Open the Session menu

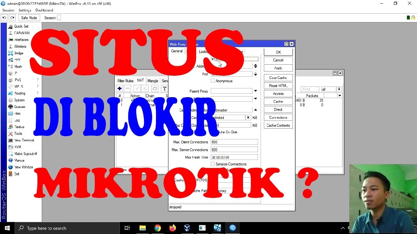point(8,10)
